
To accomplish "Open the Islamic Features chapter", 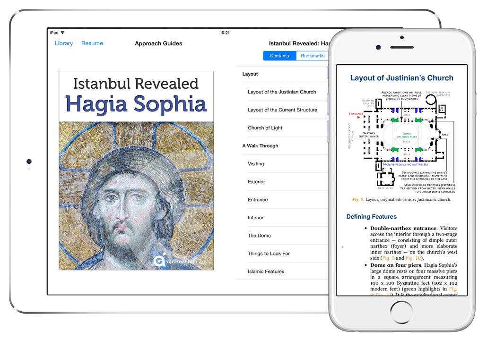I will click(x=266, y=272).
